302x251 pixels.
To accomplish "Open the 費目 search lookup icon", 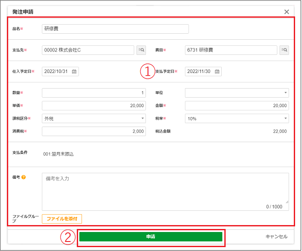I will tap(284, 50).
